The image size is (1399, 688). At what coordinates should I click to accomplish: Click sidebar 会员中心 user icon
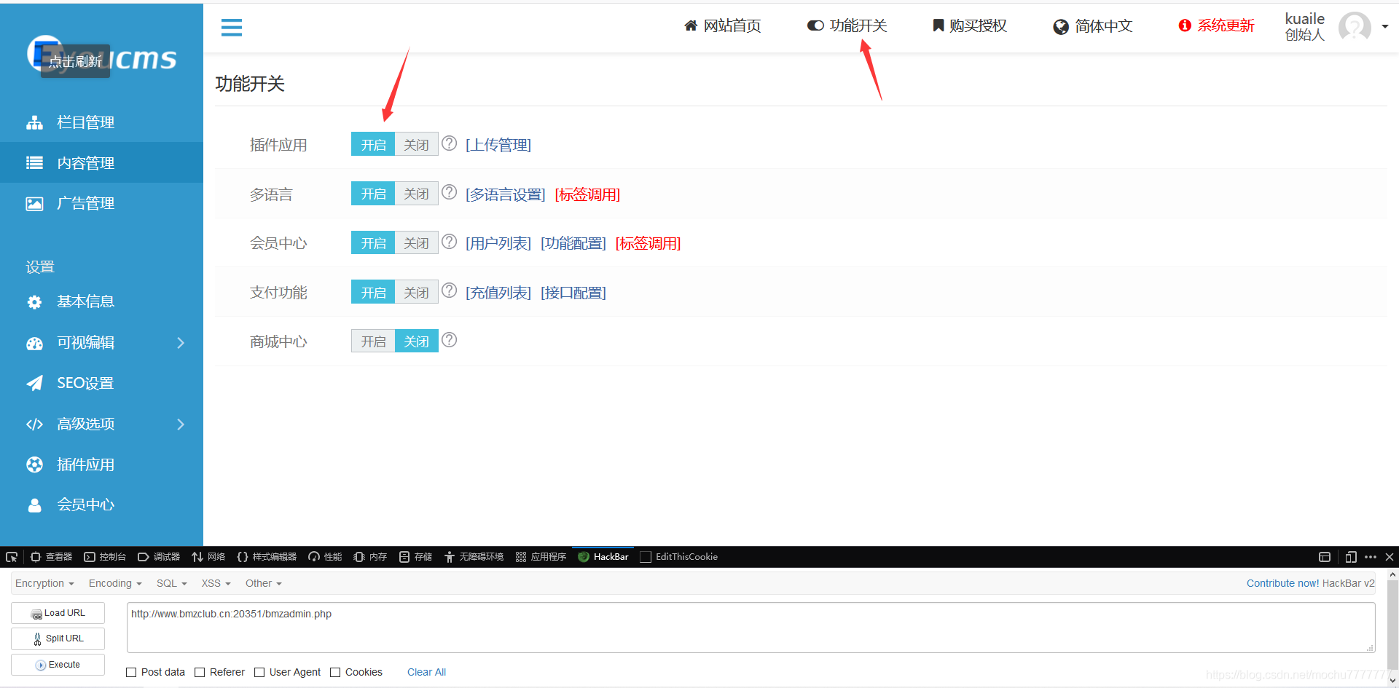click(34, 505)
